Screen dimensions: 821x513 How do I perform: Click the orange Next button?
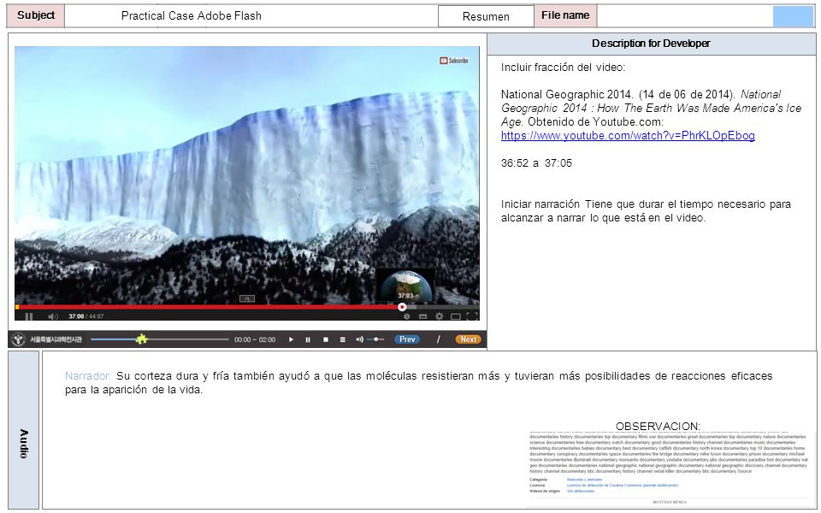[468, 339]
